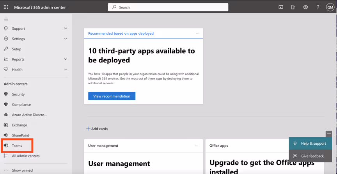Open the help question mark icon

pos(317,7)
